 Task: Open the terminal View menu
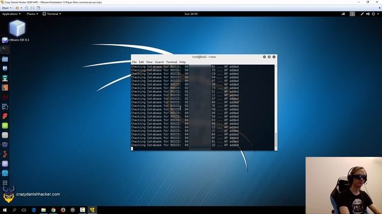click(x=149, y=62)
